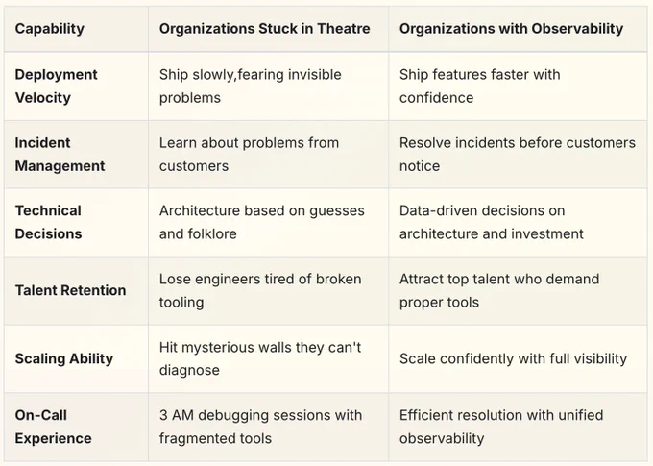Click 'Data-driven decisions on architecture' cell
This screenshot has height=466, width=653.
[492, 222]
